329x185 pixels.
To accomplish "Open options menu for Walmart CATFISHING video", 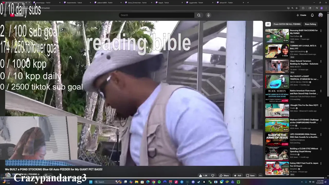I will 321,120.
